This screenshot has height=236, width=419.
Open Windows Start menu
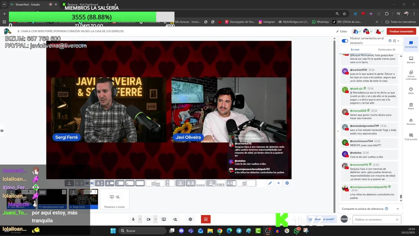(x=113, y=231)
